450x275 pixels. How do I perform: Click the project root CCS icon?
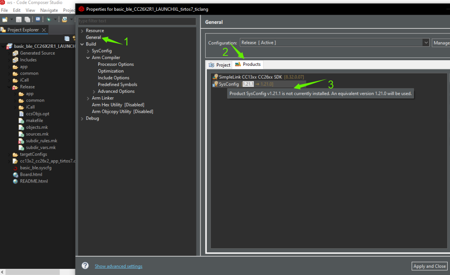click(x=10, y=46)
